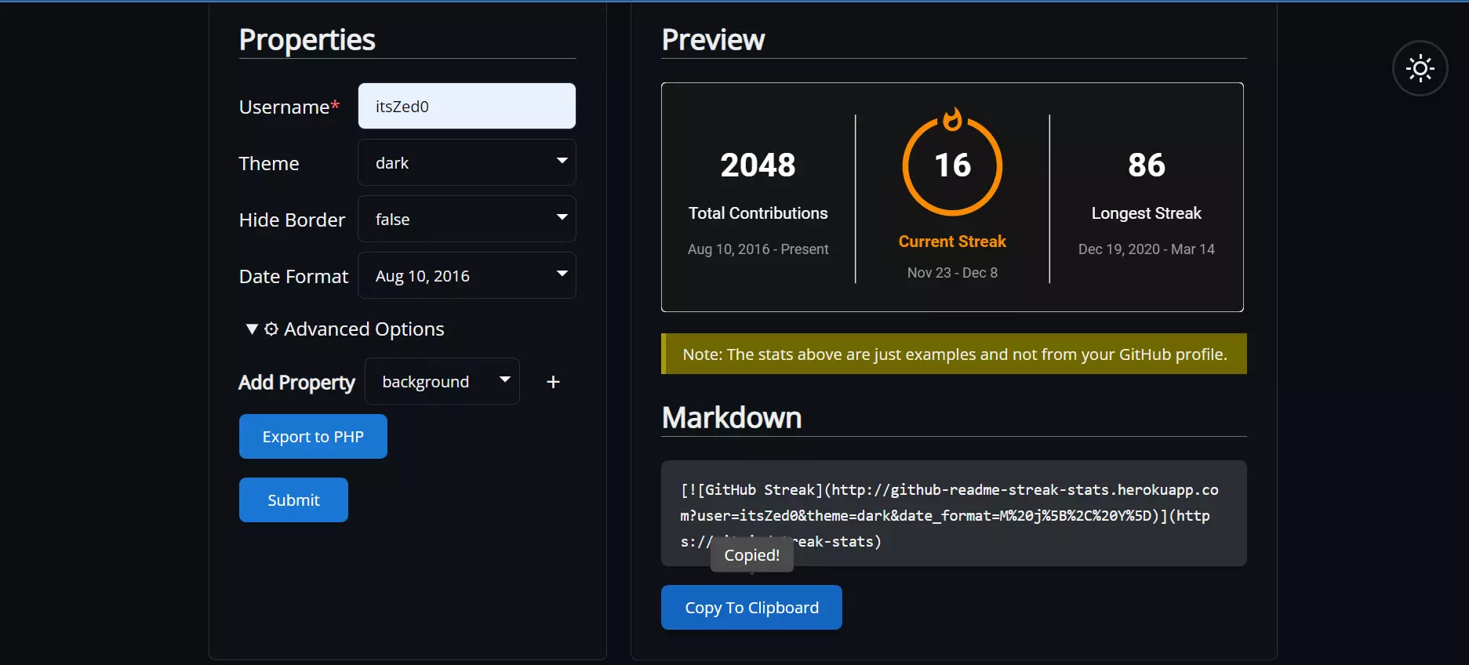The width and height of the screenshot is (1469, 665).
Task: Click the Dec 19, 2020 - Mar 14 date range
Action: pyautogui.click(x=1147, y=249)
